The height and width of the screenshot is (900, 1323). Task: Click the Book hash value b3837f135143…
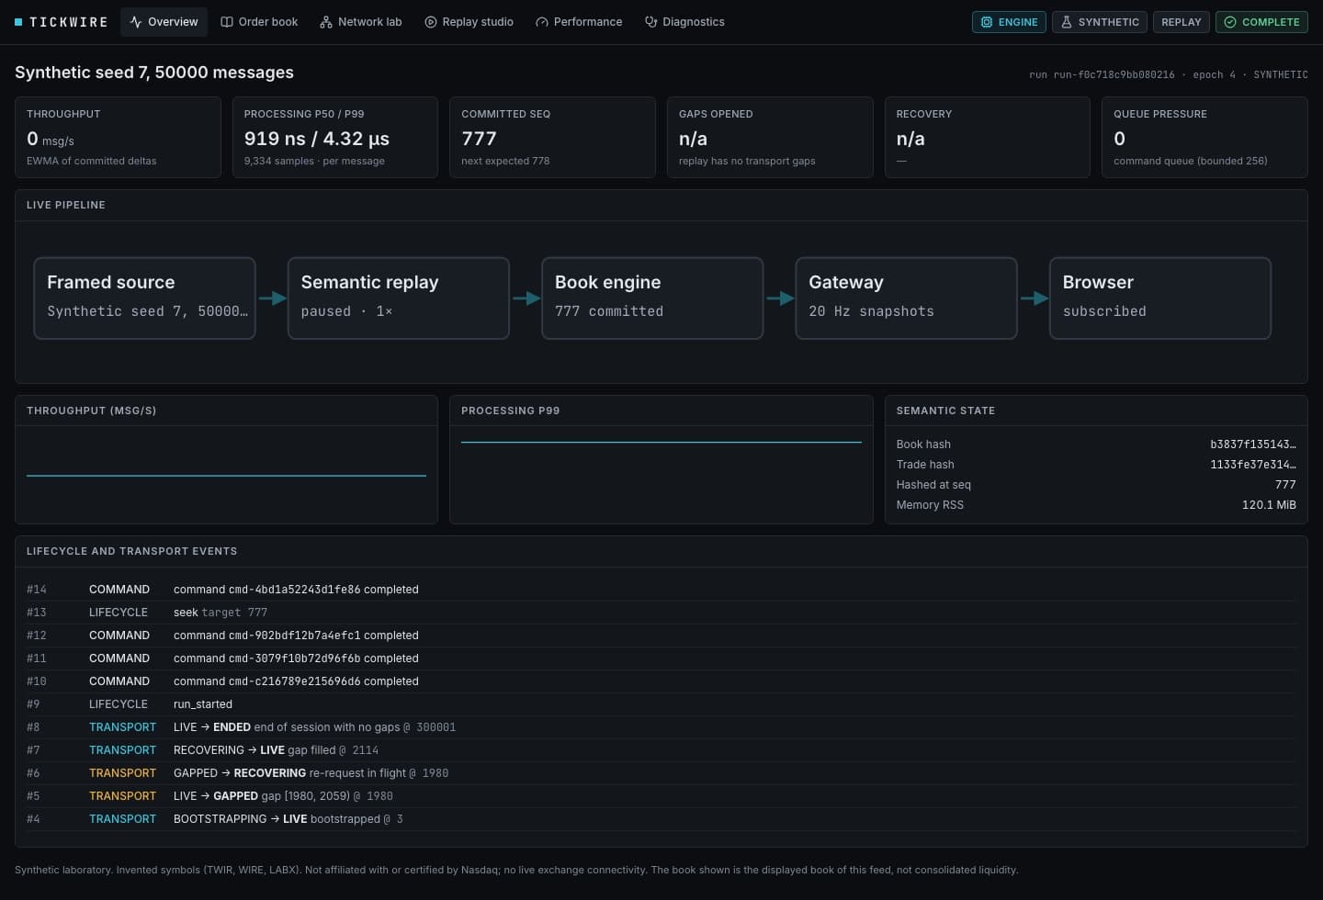tap(1253, 444)
